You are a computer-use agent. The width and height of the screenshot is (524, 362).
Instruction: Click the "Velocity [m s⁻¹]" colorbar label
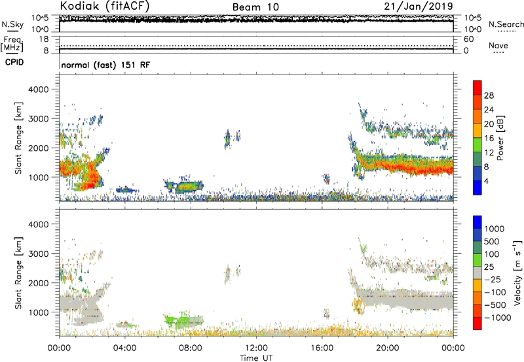click(517, 273)
